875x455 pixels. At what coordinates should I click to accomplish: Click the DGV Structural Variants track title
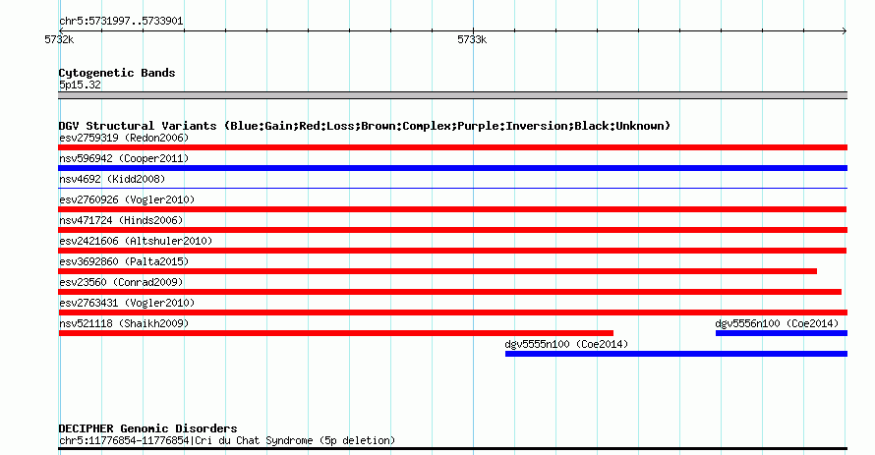pyautogui.click(x=365, y=126)
